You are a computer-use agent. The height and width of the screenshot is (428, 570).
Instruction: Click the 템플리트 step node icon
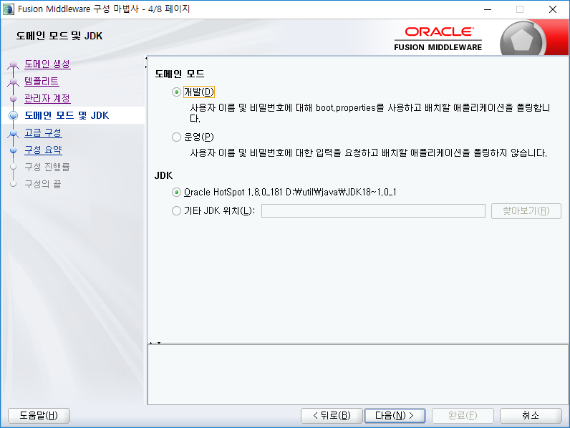pos(14,82)
